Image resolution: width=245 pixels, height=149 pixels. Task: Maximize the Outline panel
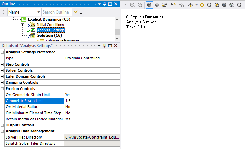coord(110,4)
